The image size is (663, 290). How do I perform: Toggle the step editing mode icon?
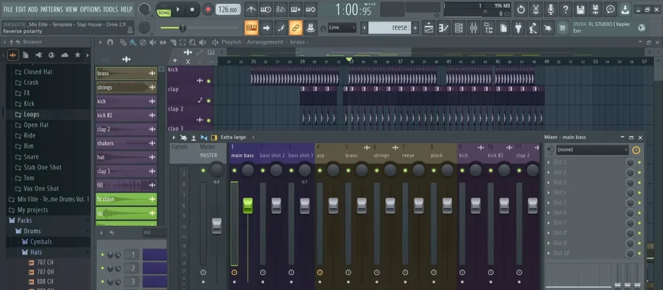pyautogui.click(x=281, y=28)
